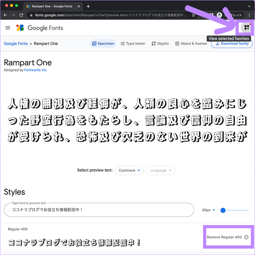Click the font size slider handle
Image resolution: width=255 pixels, height=255 pixels.
[x=223, y=210]
